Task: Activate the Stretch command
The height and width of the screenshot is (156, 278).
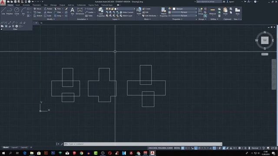Action: 38,16
